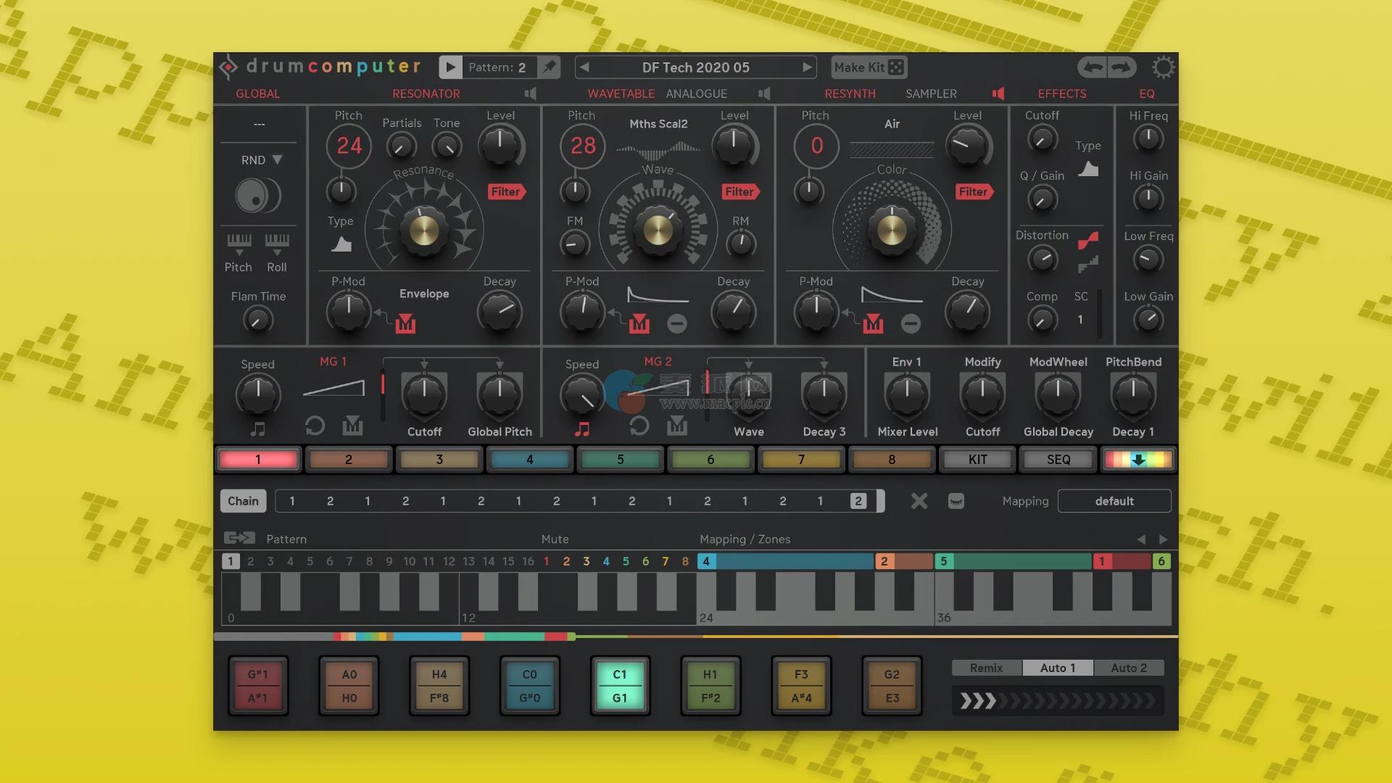Viewport: 1392px width, 783px height.
Task: Click the red music note under MG 2
Action: point(581,429)
